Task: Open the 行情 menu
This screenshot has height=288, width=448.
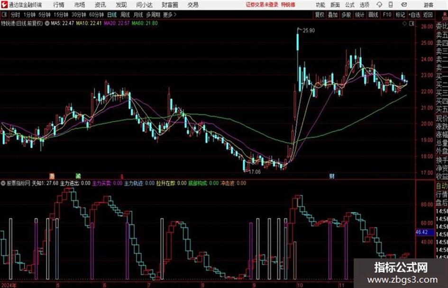Action: point(59,5)
